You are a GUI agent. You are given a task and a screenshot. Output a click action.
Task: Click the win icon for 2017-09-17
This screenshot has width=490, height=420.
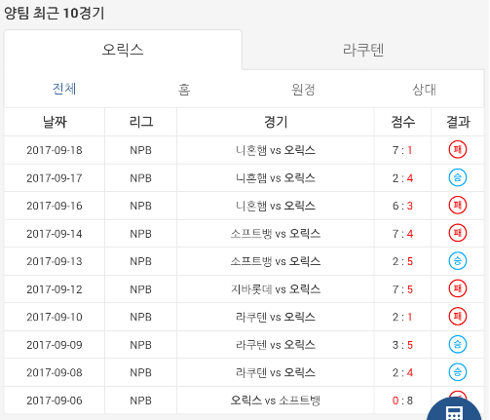tap(458, 177)
